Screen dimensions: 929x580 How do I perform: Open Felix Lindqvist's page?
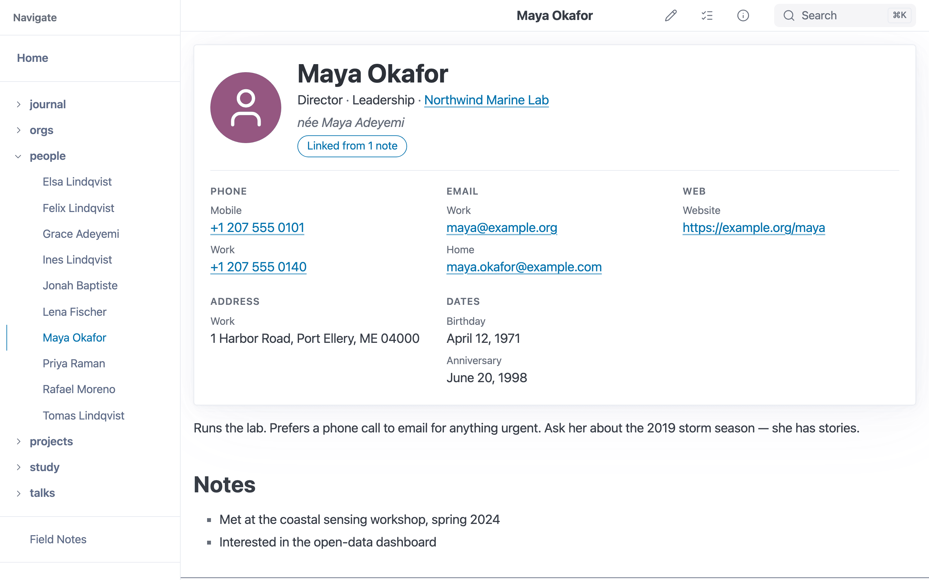[x=78, y=208]
